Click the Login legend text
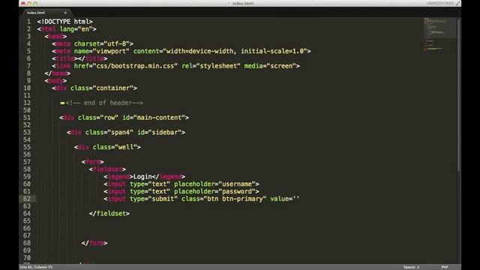480x270 pixels. coord(142,177)
